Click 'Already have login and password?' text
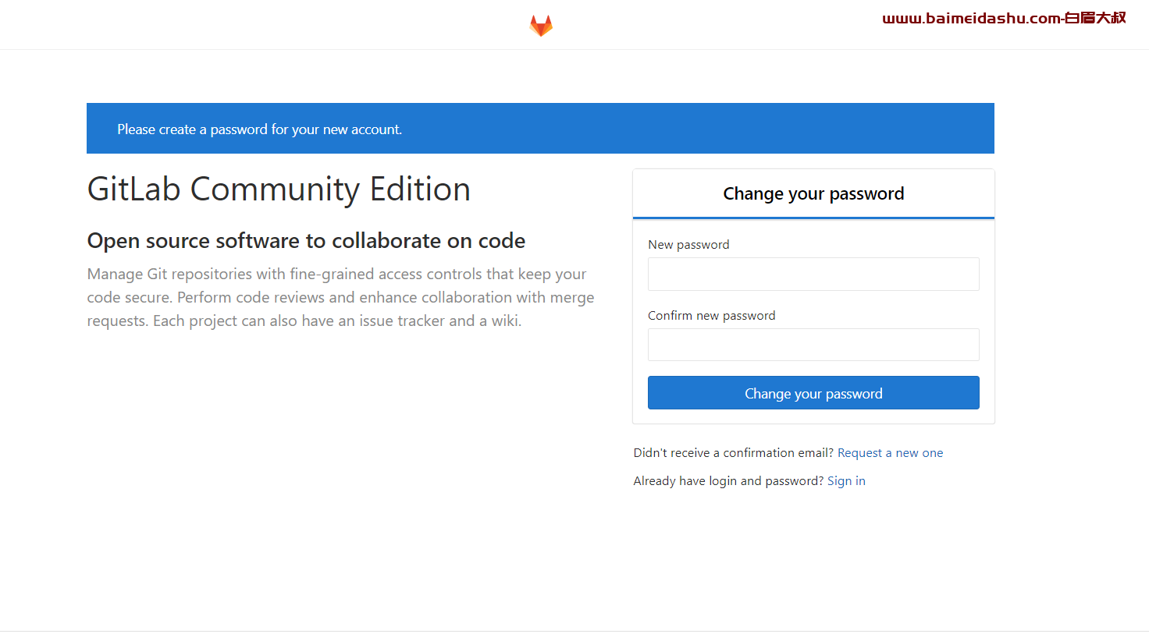This screenshot has width=1149, height=634. point(728,481)
